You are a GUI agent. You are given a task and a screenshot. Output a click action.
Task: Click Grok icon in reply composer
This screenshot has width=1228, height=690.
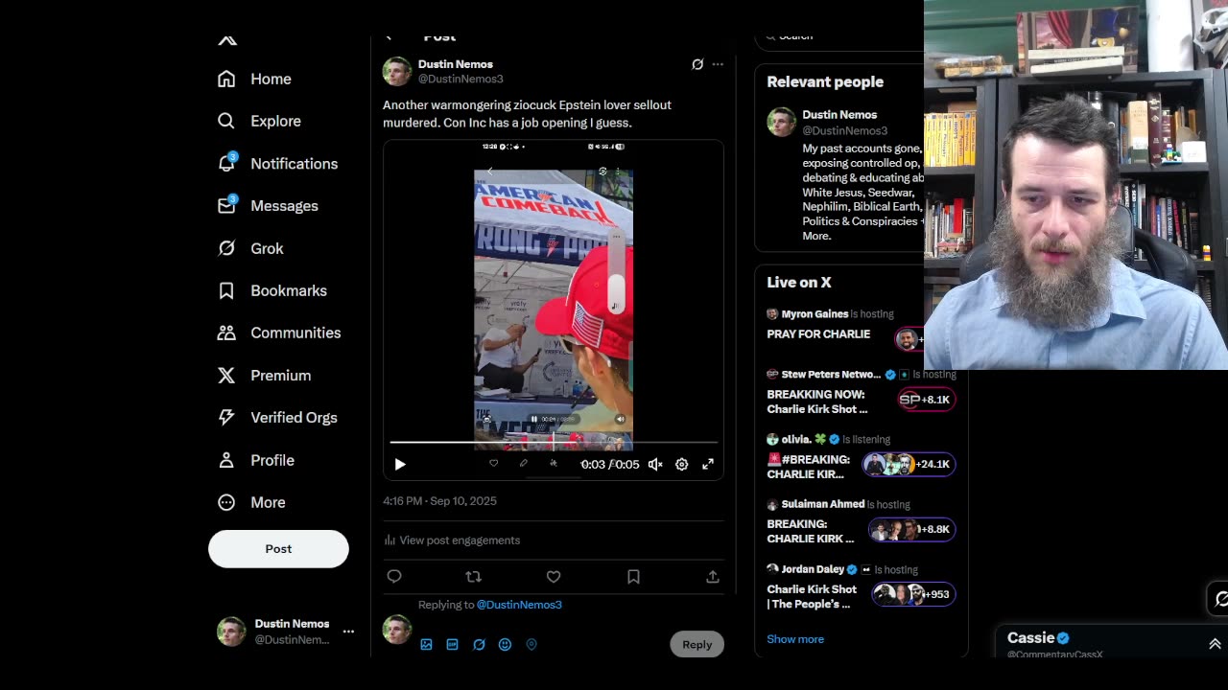tap(479, 644)
